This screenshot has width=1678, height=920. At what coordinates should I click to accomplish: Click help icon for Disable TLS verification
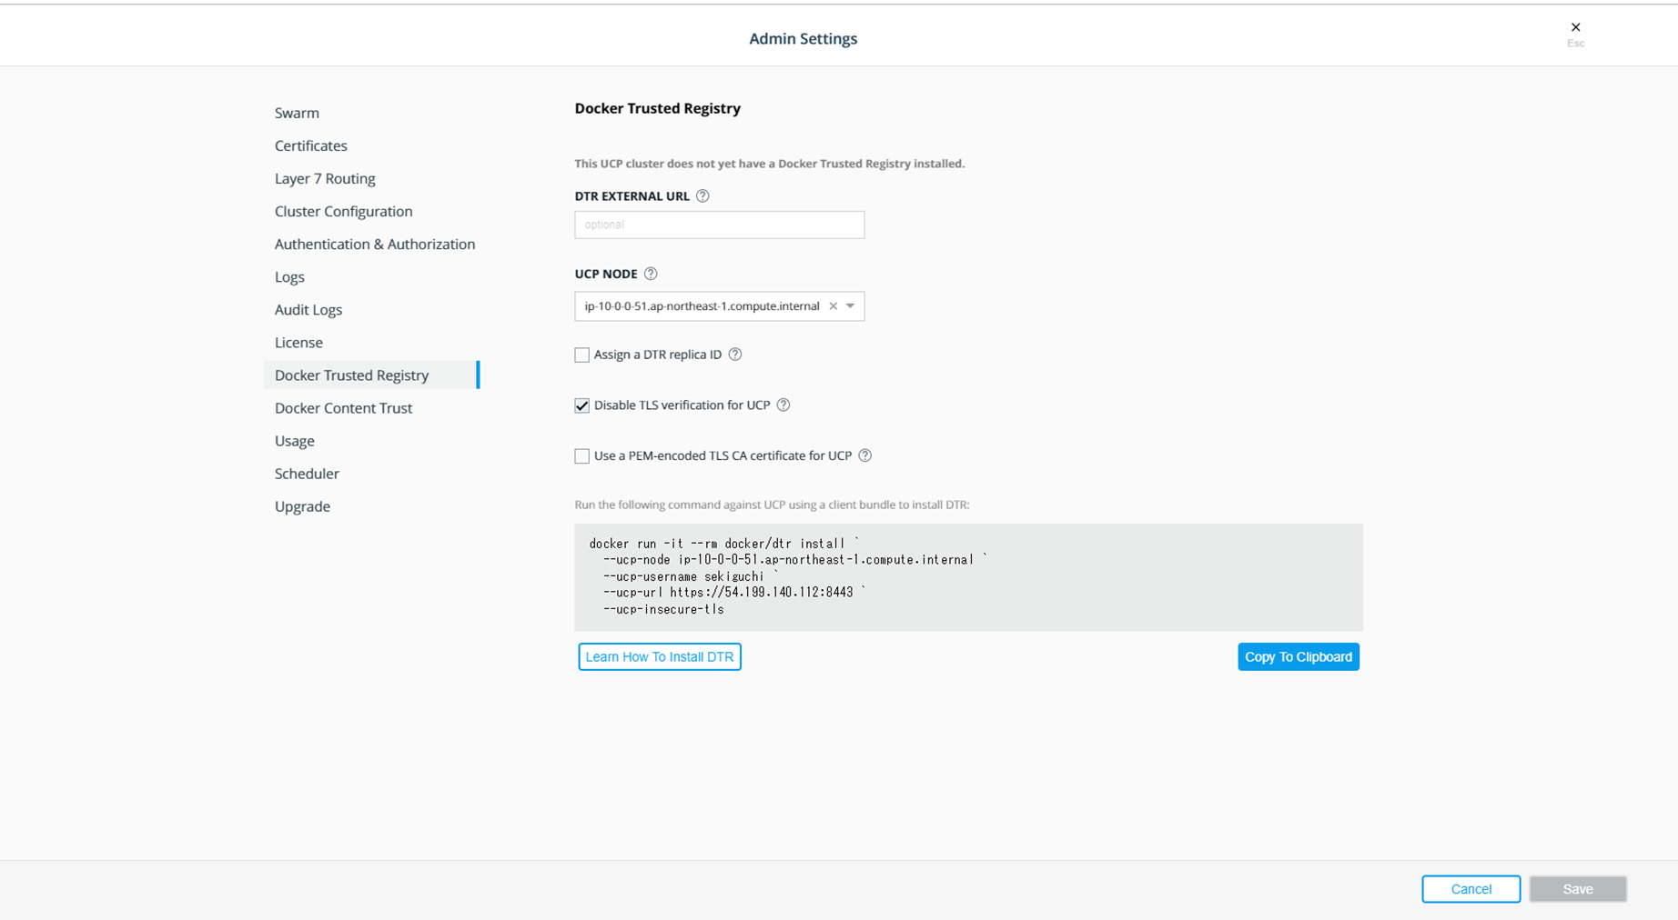[x=783, y=405]
